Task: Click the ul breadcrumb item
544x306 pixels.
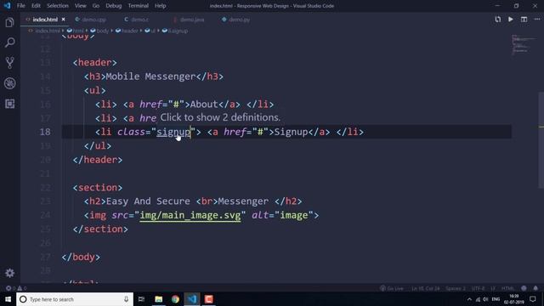Action: [x=150, y=31]
